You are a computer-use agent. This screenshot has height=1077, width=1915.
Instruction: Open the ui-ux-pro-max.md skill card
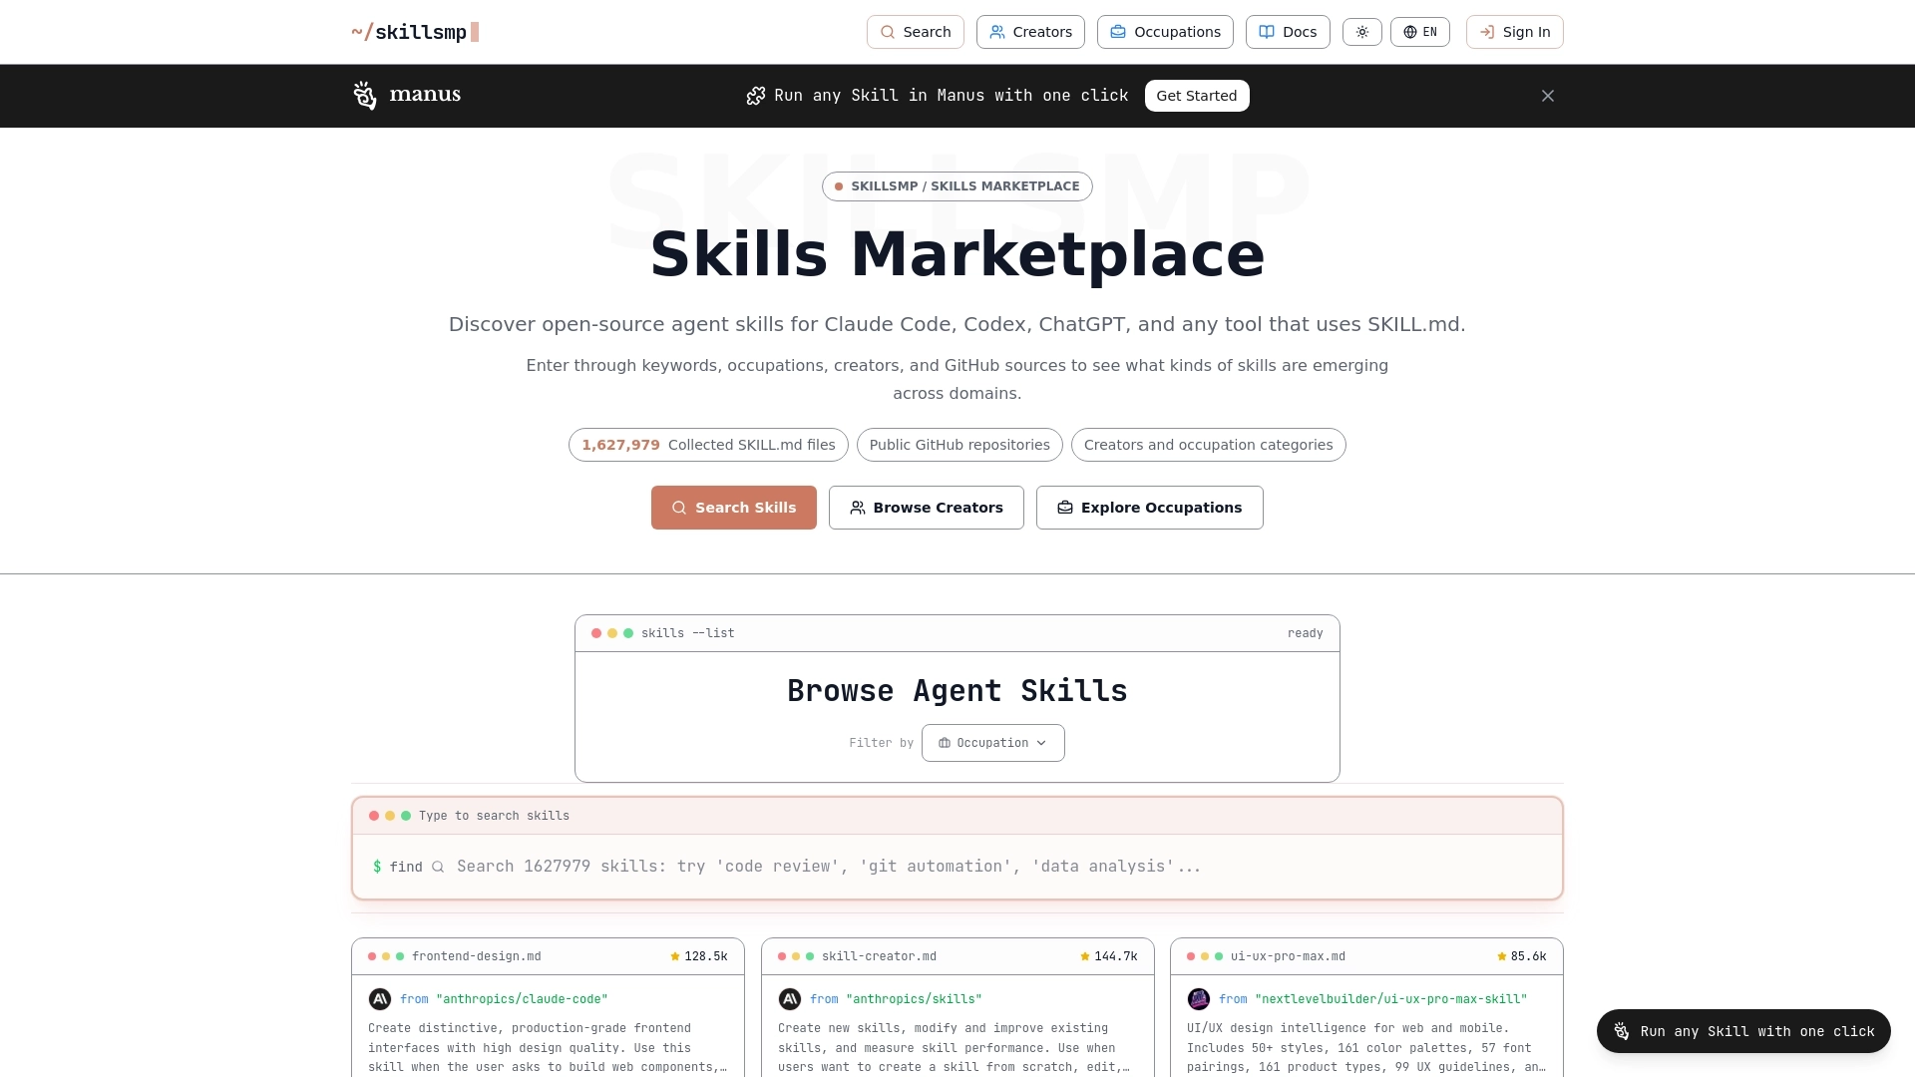1366,1007
